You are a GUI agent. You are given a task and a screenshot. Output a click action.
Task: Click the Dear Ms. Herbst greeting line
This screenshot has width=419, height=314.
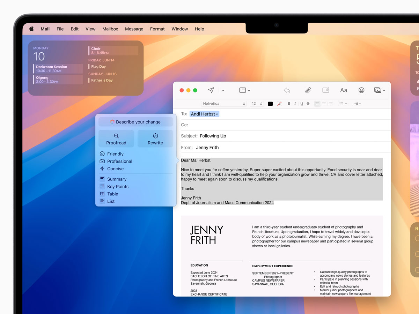point(196,160)
